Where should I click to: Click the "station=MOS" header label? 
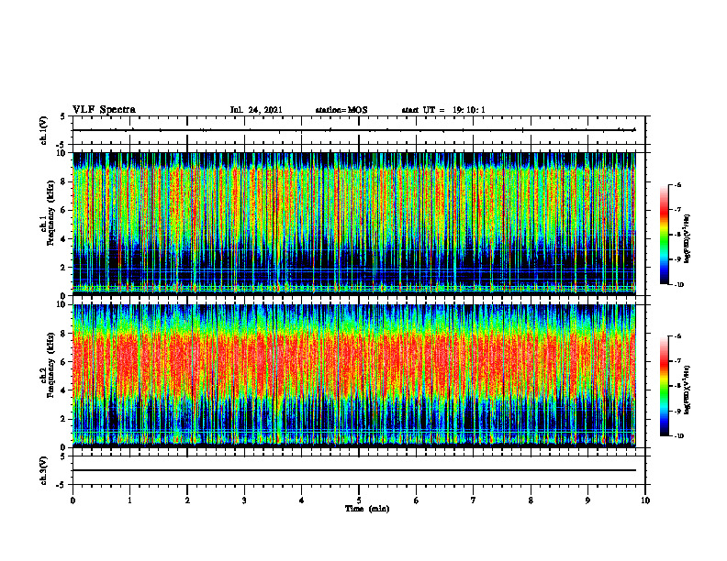coord(341,110)
